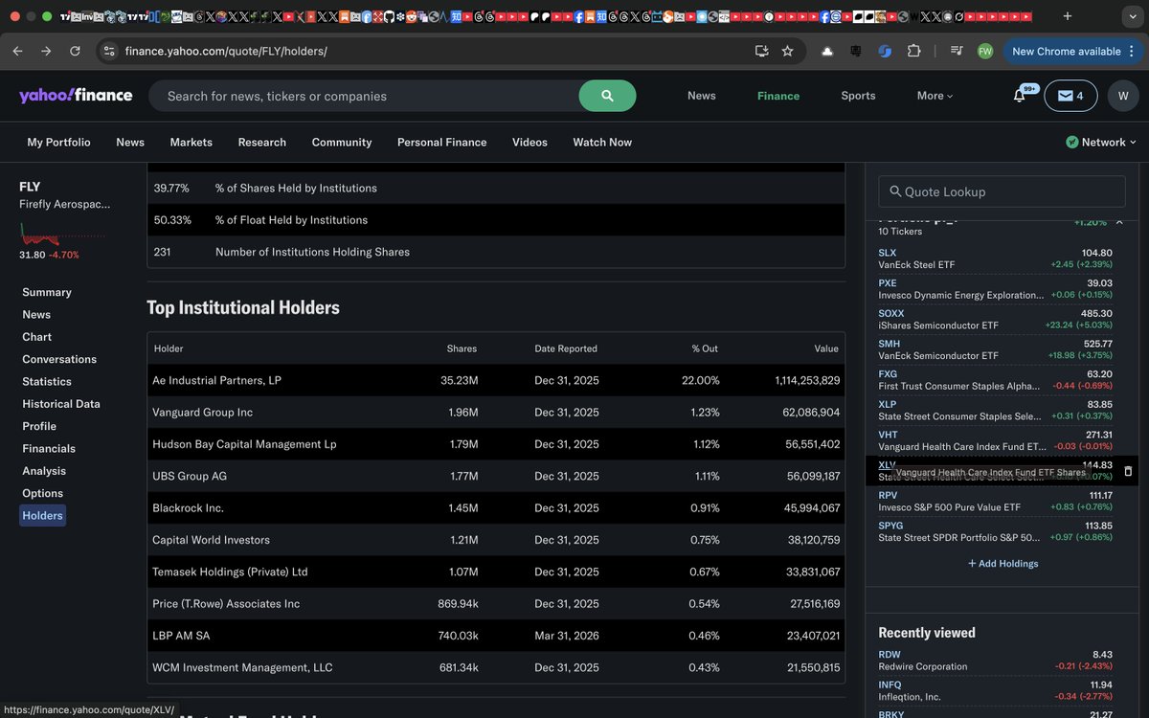The image size is (1149, 718).
Task: Click the install app icon in address bar
Action: click(761, 51)
